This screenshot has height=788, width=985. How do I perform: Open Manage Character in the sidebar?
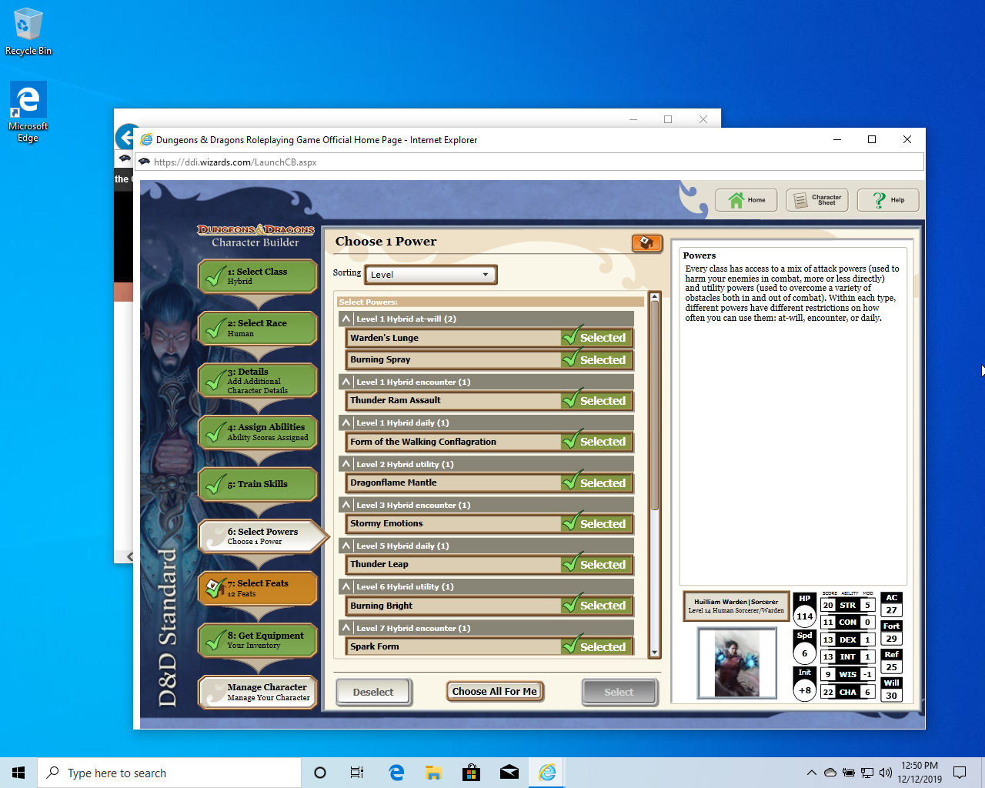click(x=257, y=691)
